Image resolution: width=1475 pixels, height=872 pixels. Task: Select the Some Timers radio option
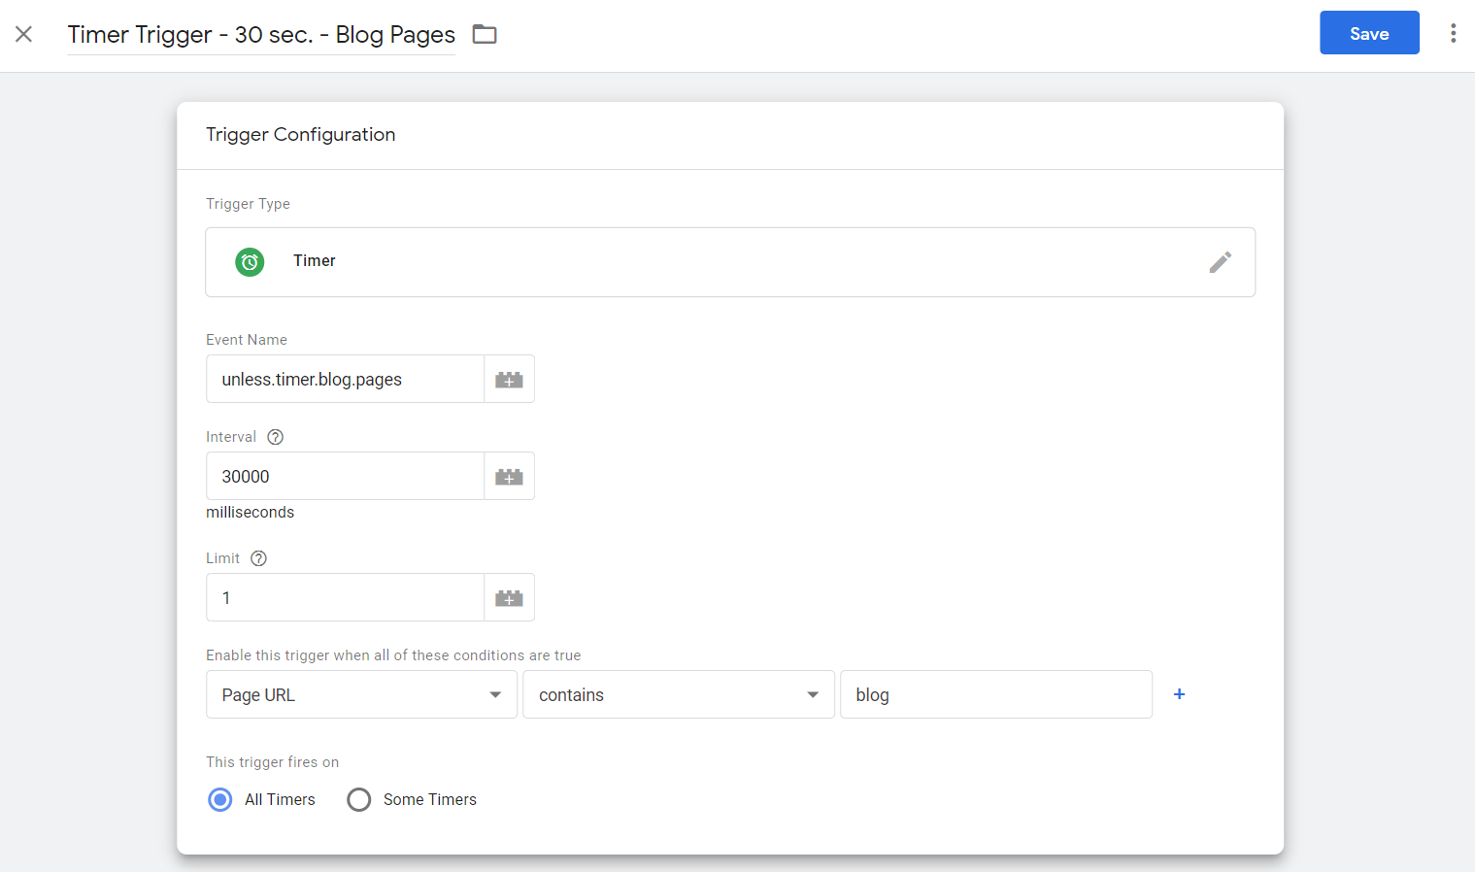point(359,799)
